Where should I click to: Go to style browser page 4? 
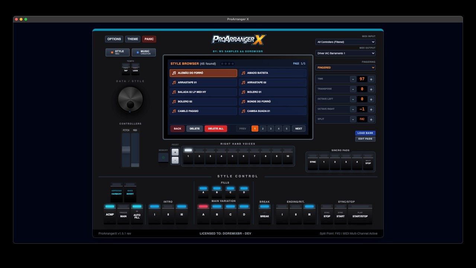pos(279,128)
